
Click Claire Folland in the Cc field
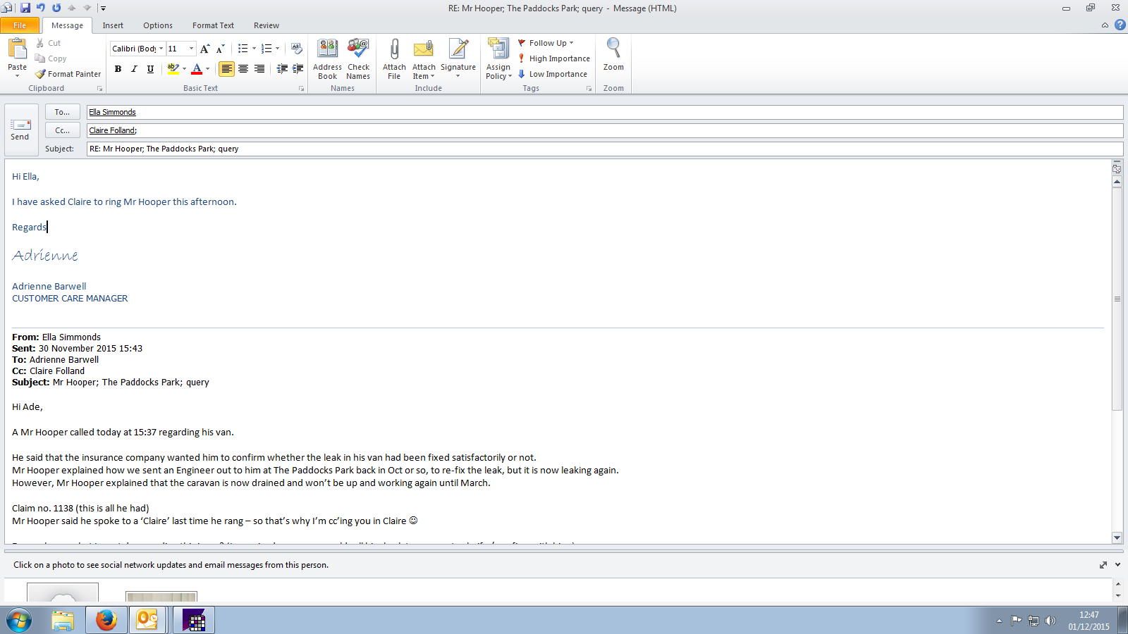[x=112, y=130]
